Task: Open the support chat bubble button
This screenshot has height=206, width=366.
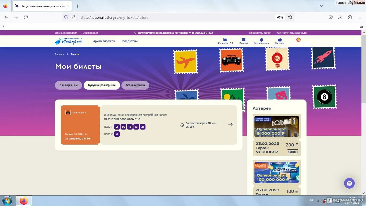Action: (349, 183)
